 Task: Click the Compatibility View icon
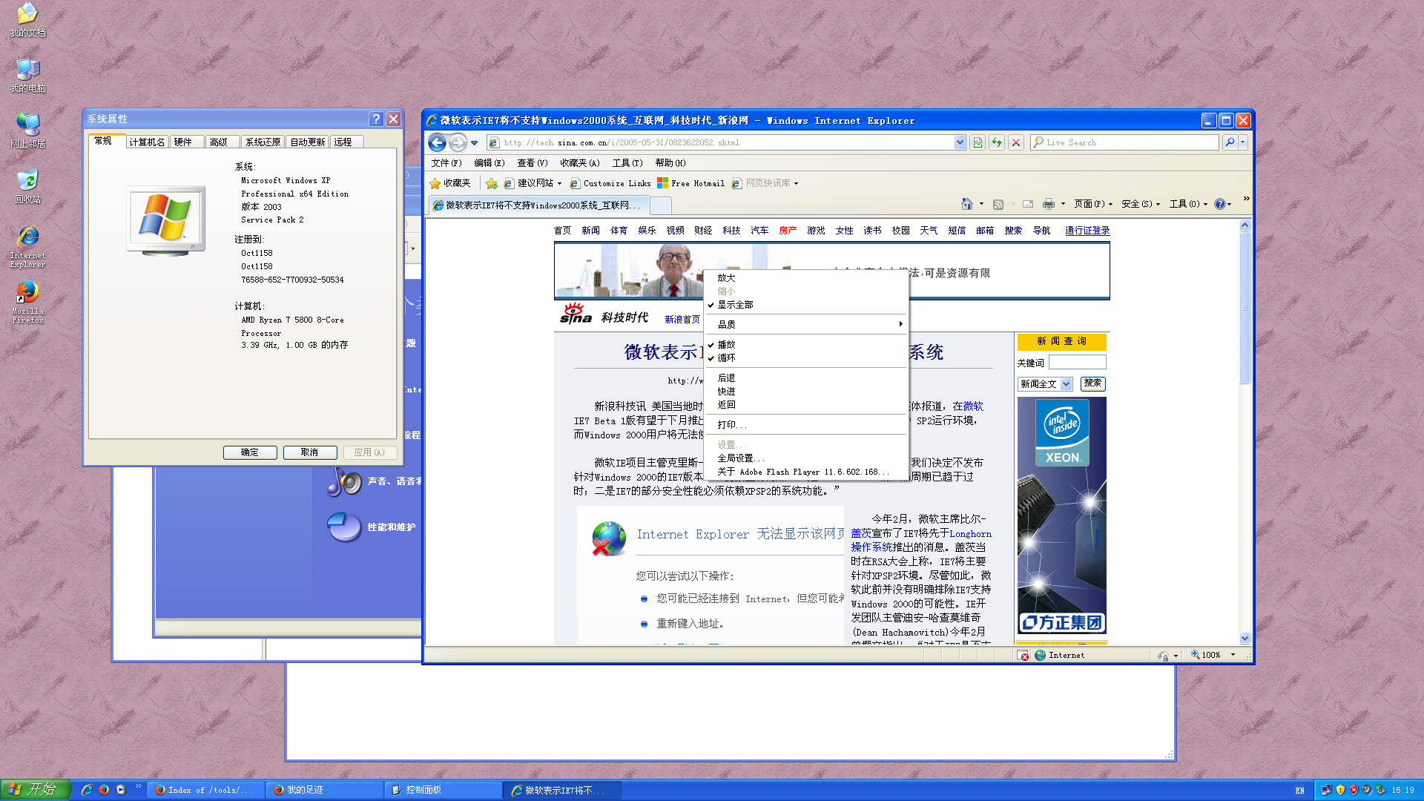[x=978, y=142]
